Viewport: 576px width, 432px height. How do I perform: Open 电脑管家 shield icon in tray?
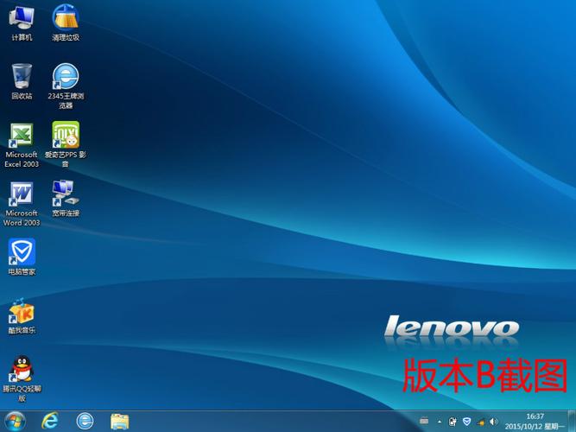466,422
